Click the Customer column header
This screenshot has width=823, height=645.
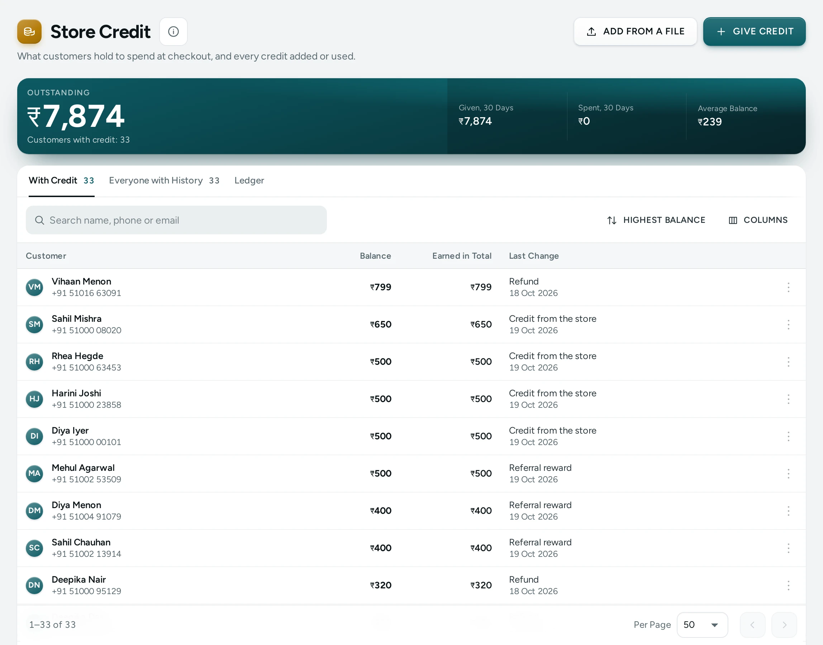click(46, 255)
